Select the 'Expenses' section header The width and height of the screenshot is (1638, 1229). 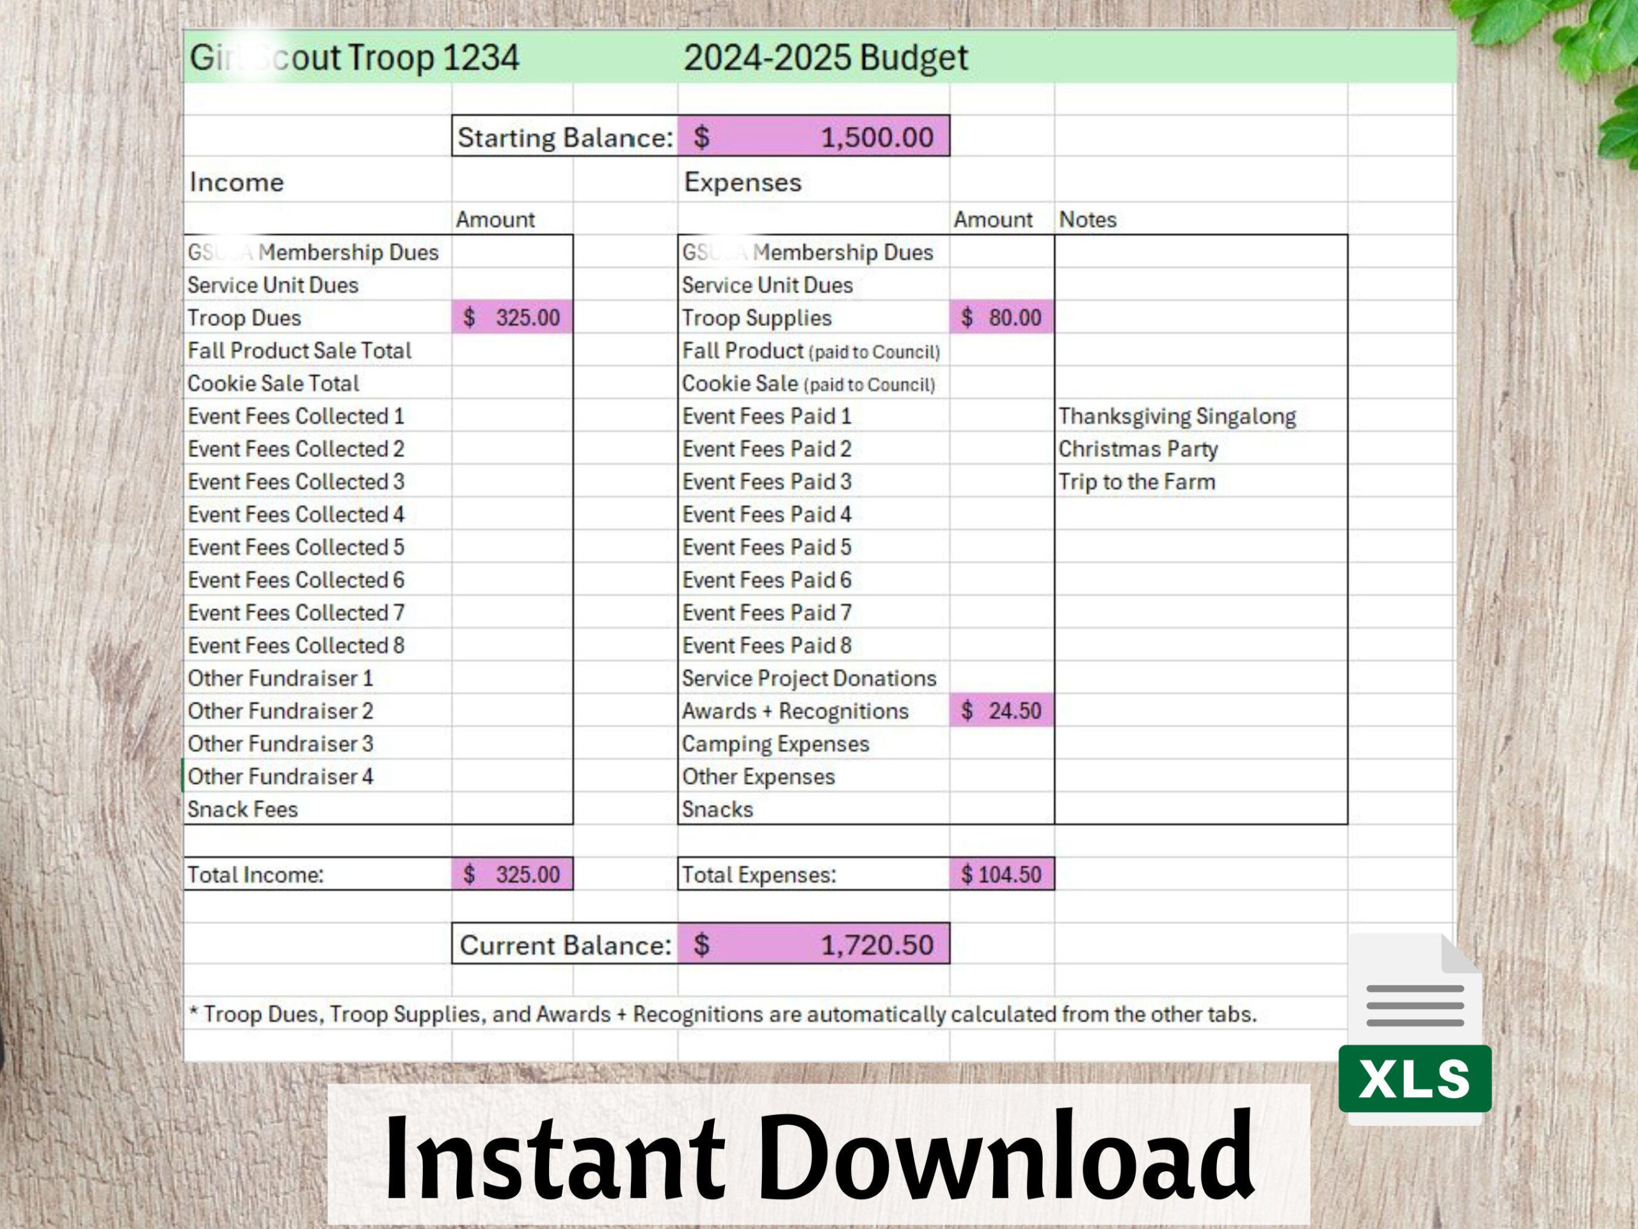pos(742,182)
